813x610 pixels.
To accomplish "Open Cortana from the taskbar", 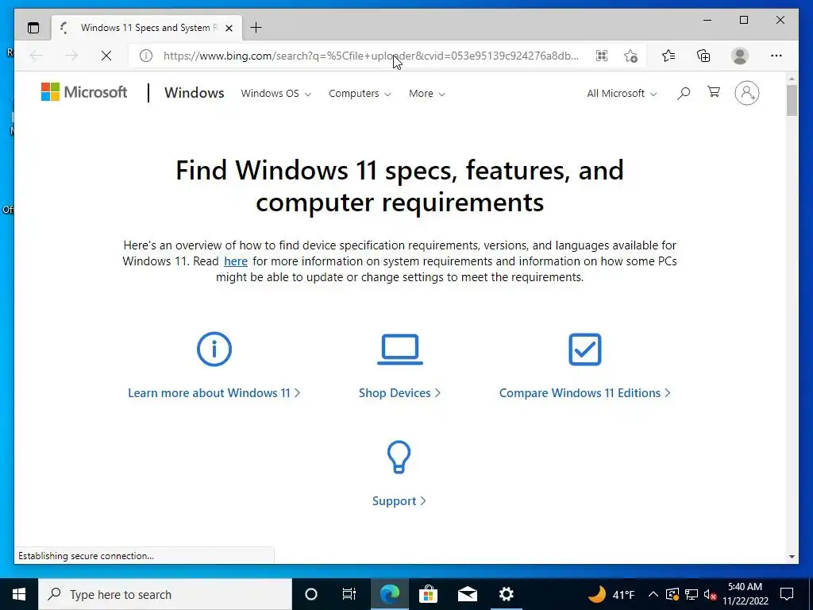I will pos(310,594).
